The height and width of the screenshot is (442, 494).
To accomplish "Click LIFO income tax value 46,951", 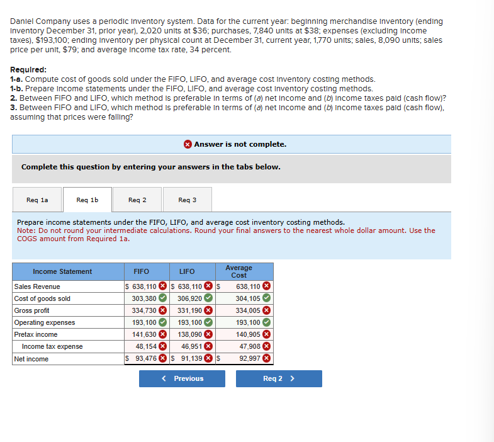I will (191, 346).
